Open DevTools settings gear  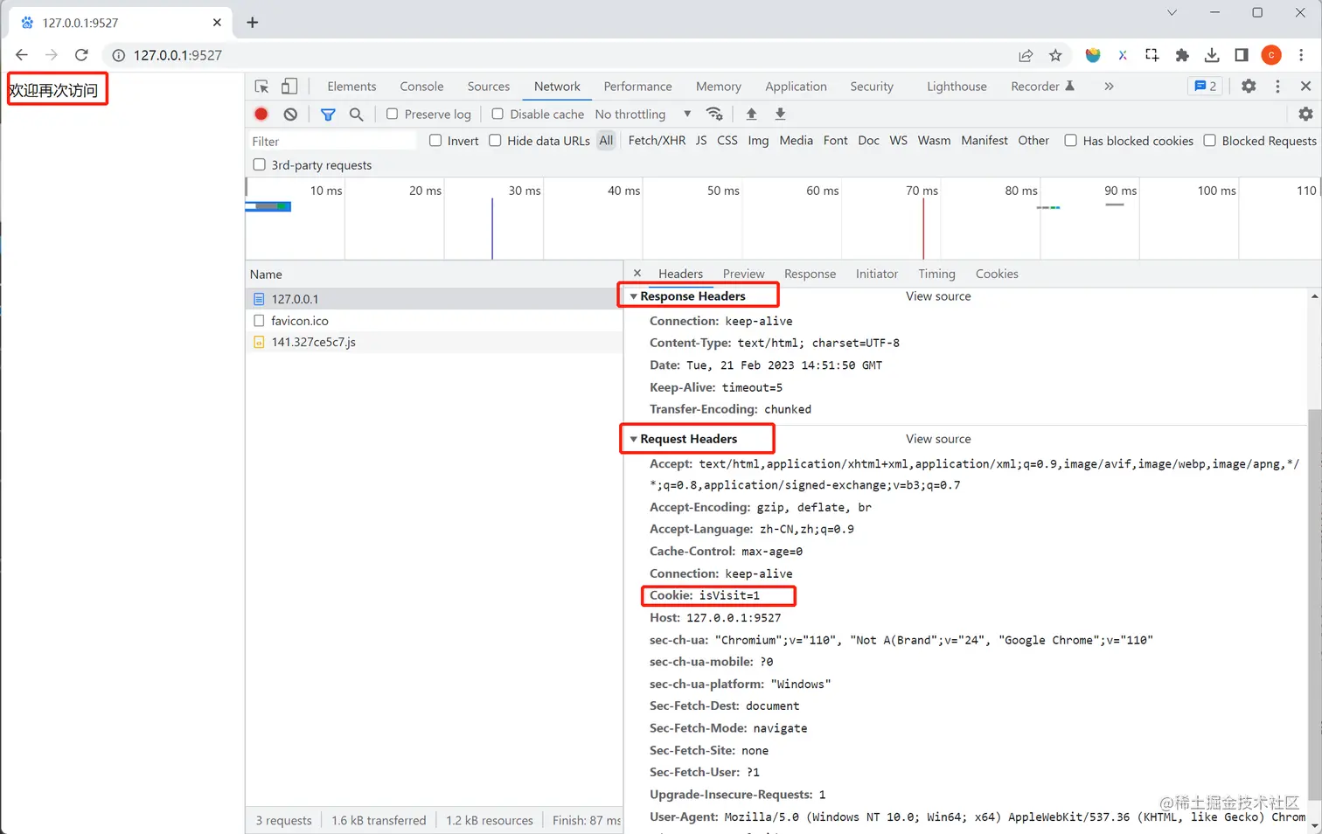tap(1249, 87)
